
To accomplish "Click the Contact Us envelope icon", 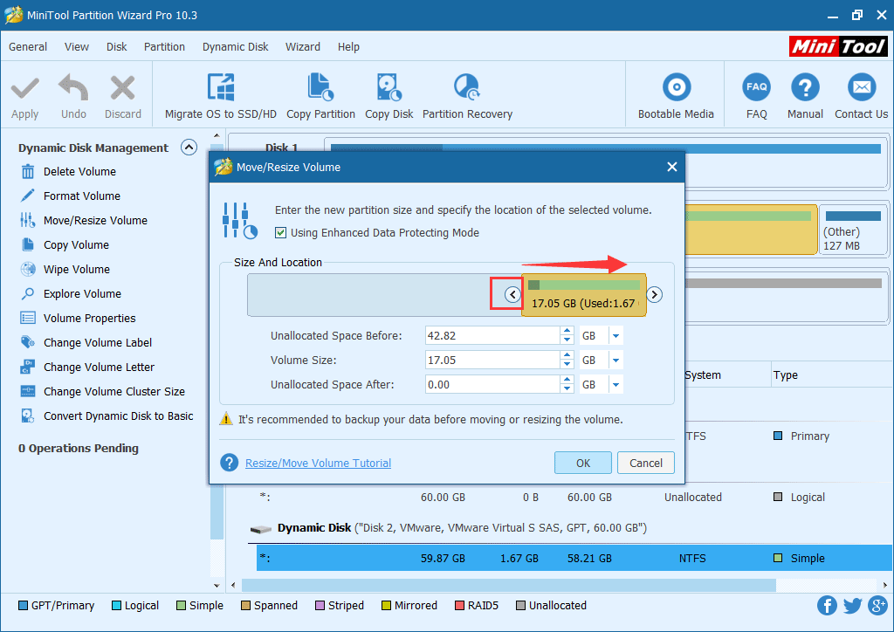I will point(862,87).
